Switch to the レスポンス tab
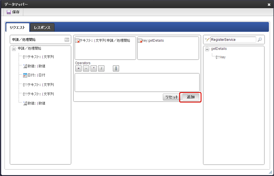274x176 pixels. 42,28
